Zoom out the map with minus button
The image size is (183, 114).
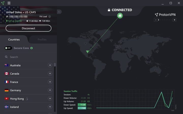[155, 20]
